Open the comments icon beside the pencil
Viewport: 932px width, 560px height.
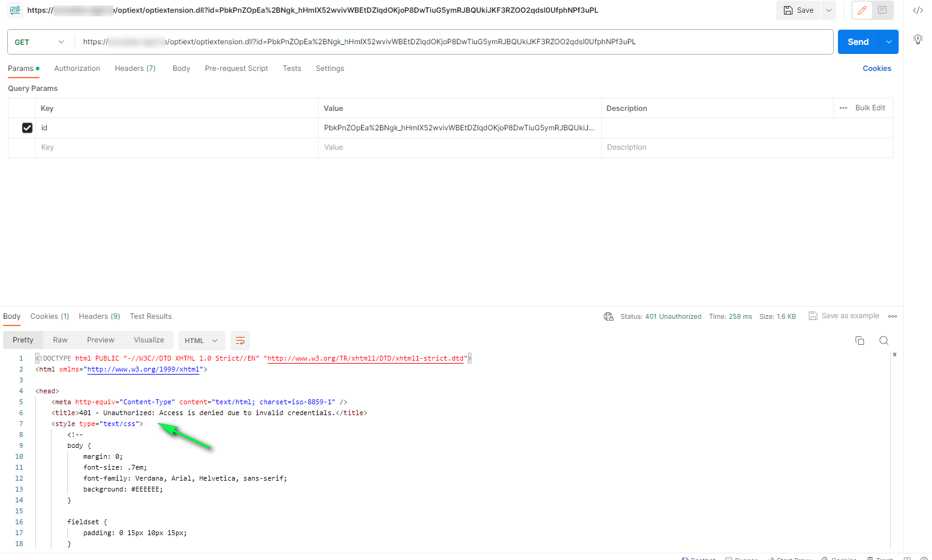(x=882, y=10)
